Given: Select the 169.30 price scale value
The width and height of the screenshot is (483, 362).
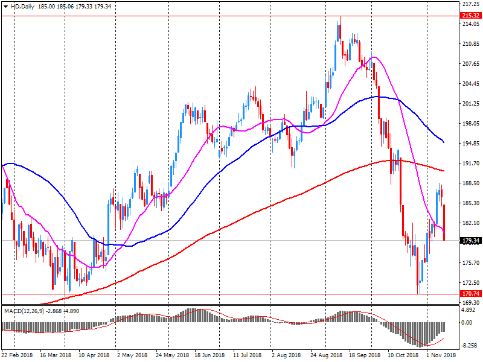Looking at the screenshot, I should [471, 303].
